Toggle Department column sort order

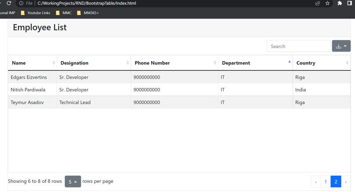(290, 62)
